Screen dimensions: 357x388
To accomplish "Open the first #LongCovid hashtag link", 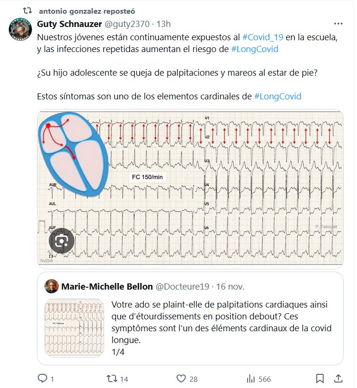I will [255, 49].
